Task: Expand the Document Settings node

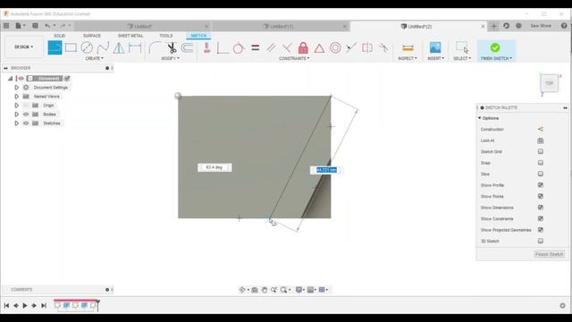Action: [16, 88]
